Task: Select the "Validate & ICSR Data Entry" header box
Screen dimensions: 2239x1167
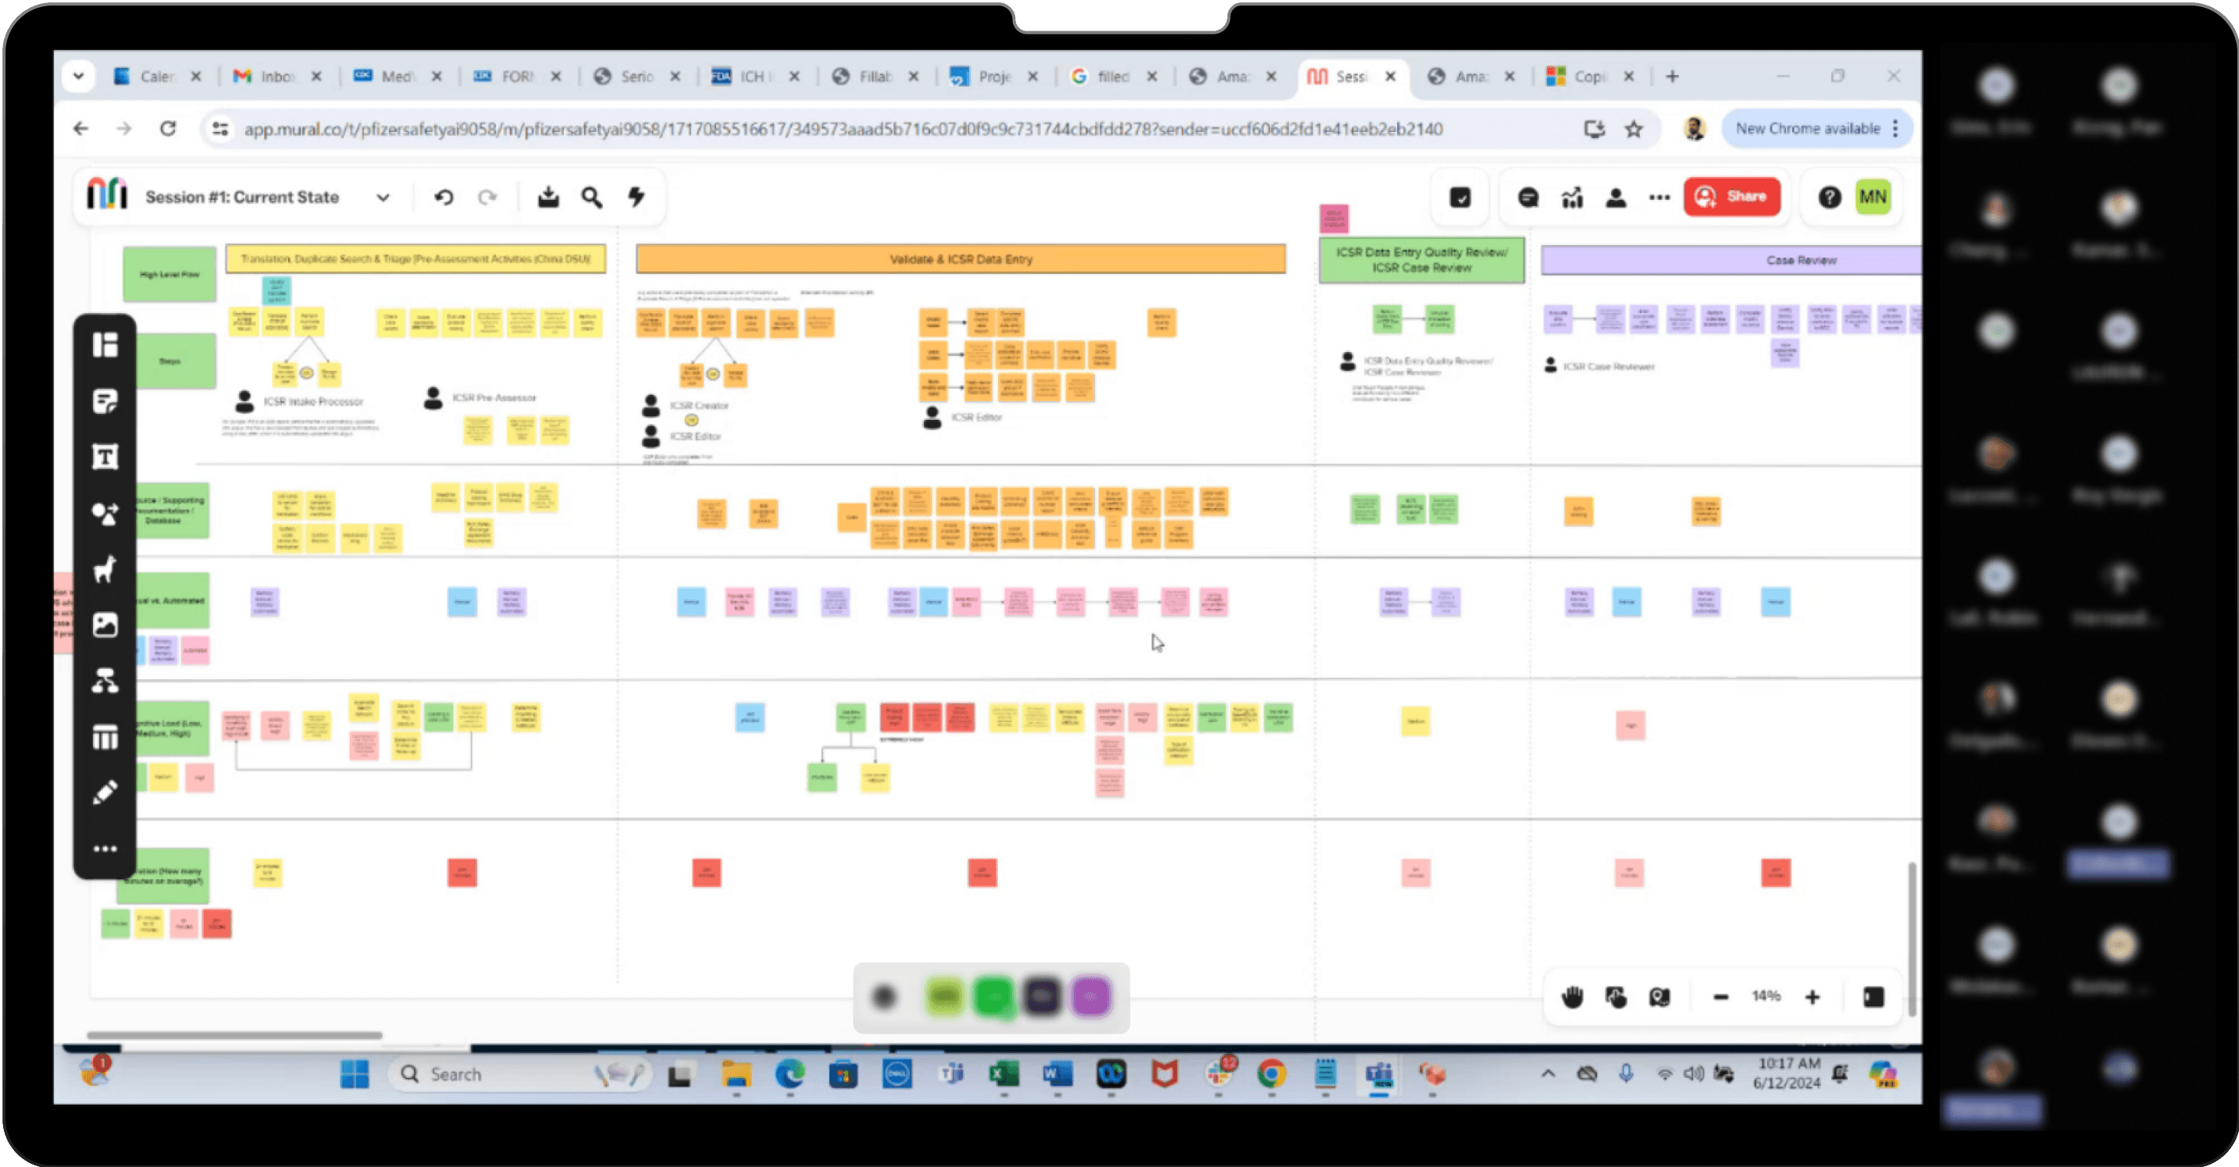Action: tap(961, 259)
